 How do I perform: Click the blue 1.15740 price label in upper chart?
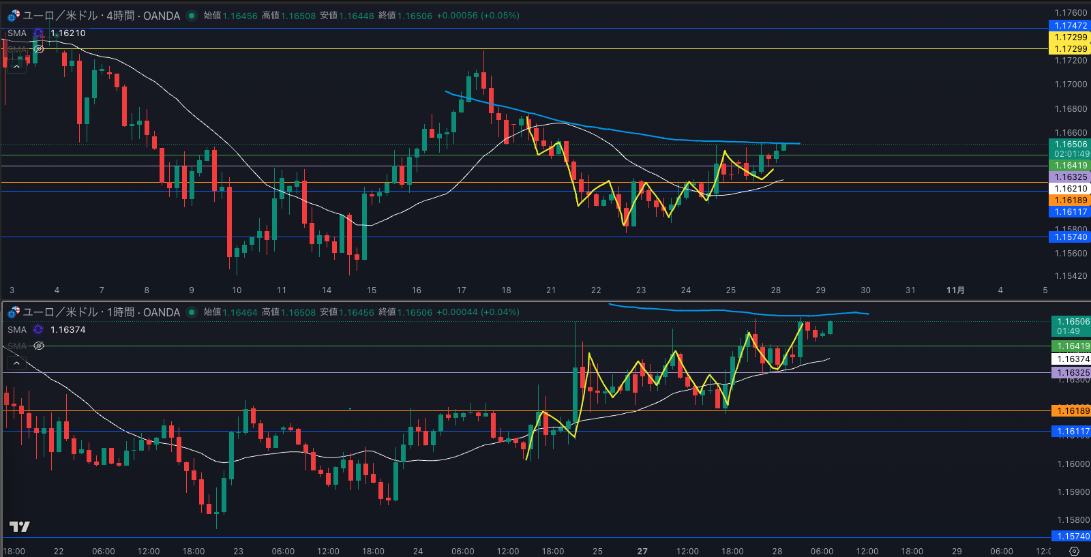pos(1070,237)
